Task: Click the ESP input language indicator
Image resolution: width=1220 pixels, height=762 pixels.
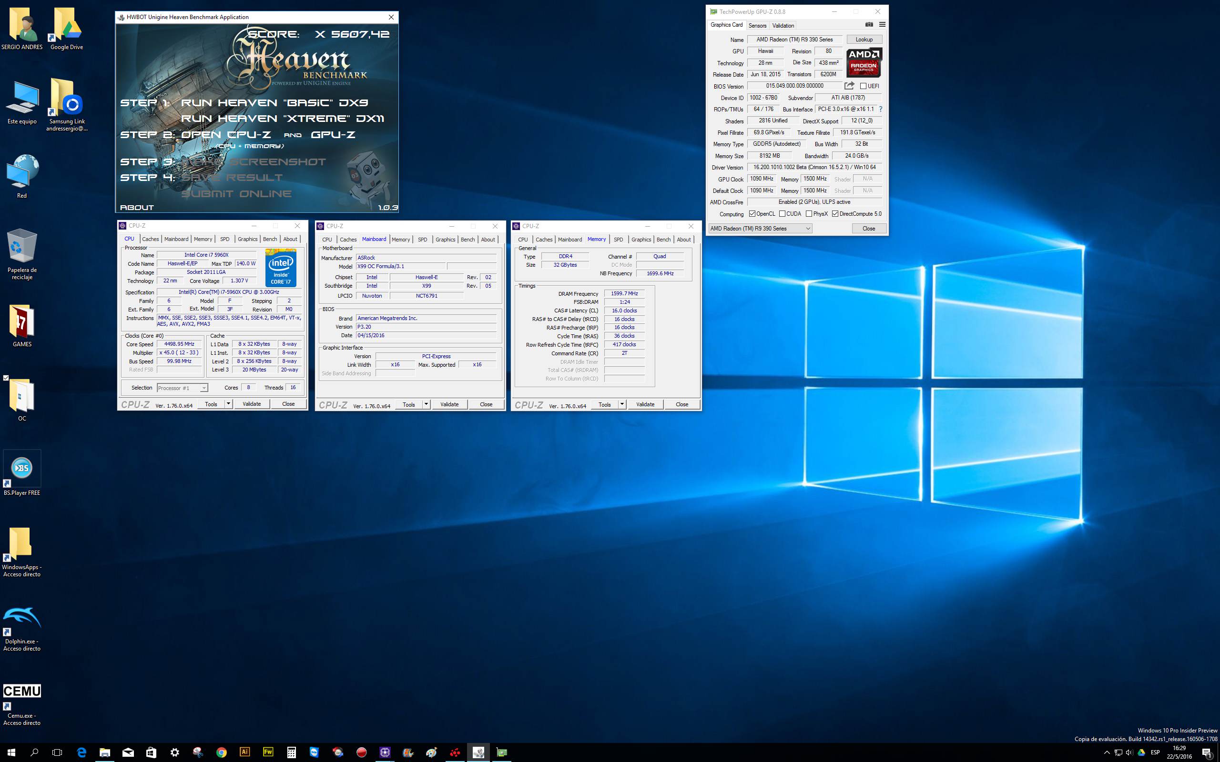Action: click(1155, 752)
